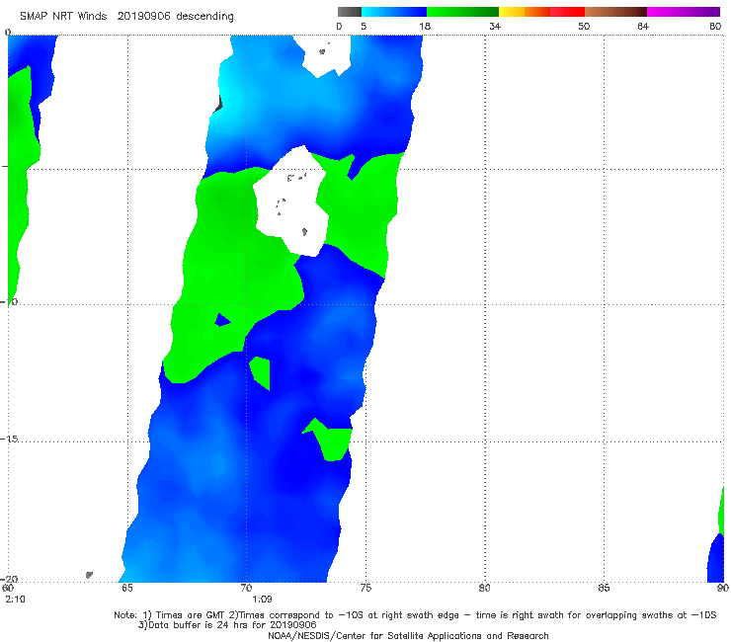Click the swath time '1:09'
This screenshot has height=642, width=731.
262,600
